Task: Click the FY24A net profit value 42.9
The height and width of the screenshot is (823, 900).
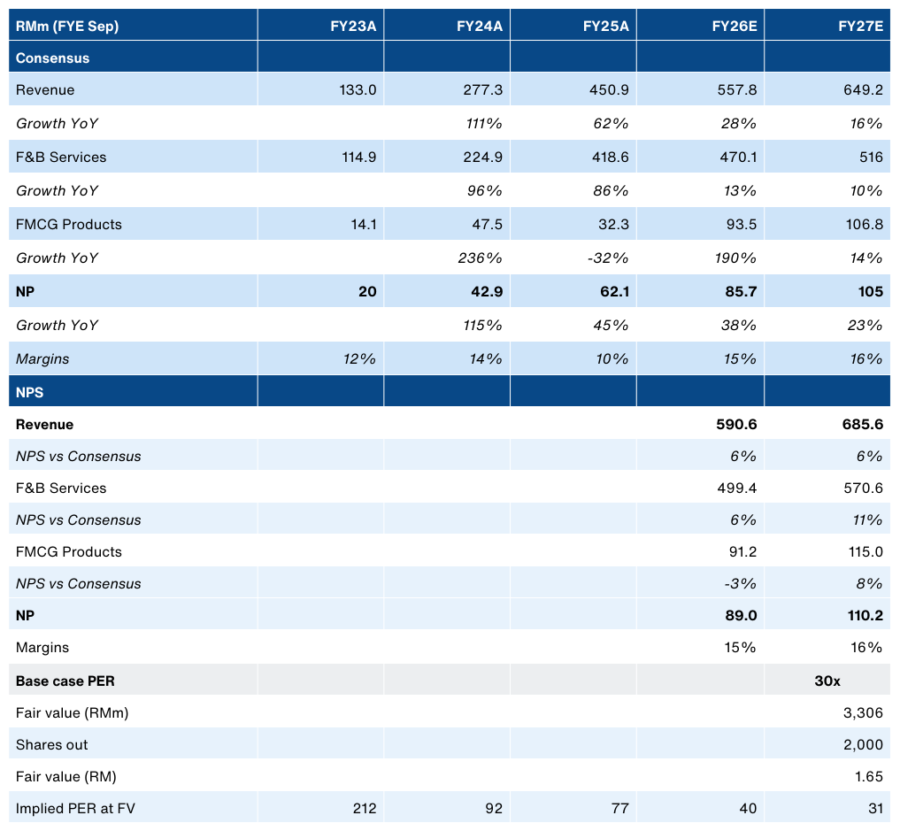Action: coord(484,292)
